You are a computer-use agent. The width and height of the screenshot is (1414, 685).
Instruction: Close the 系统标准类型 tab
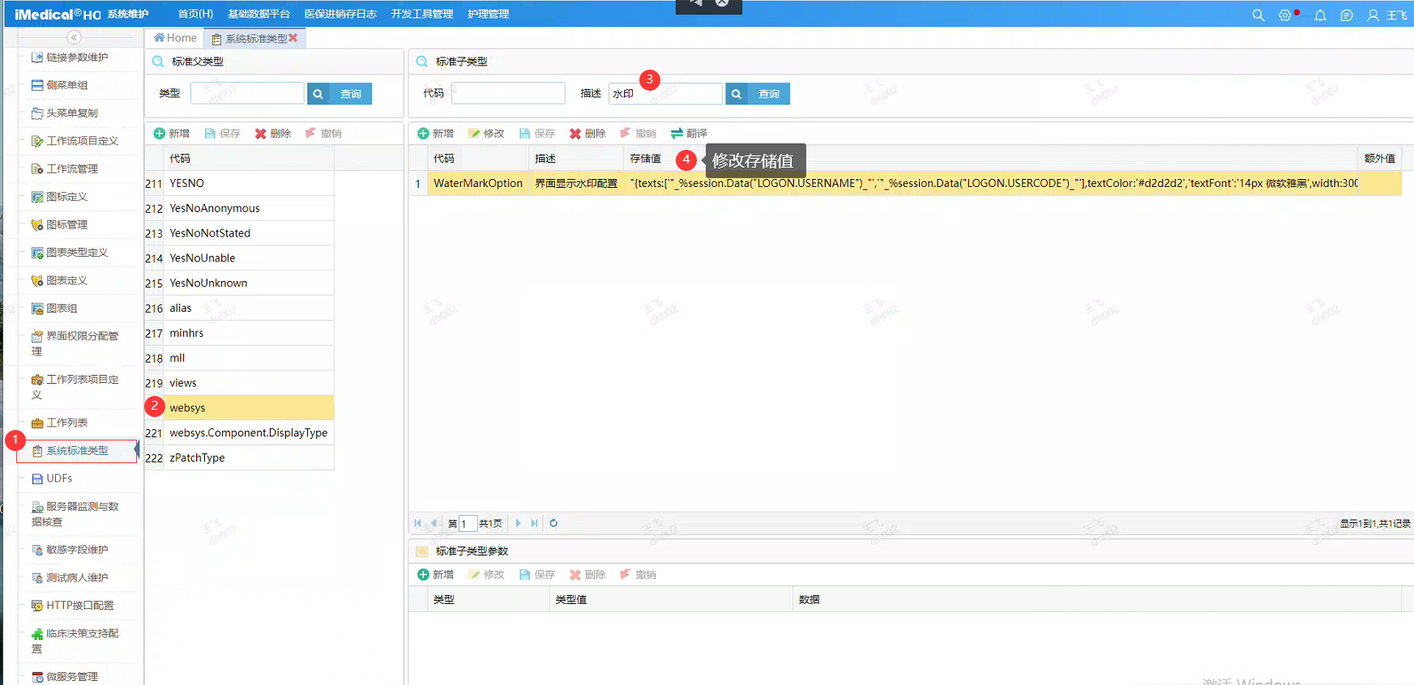click(x=293, y=38)
